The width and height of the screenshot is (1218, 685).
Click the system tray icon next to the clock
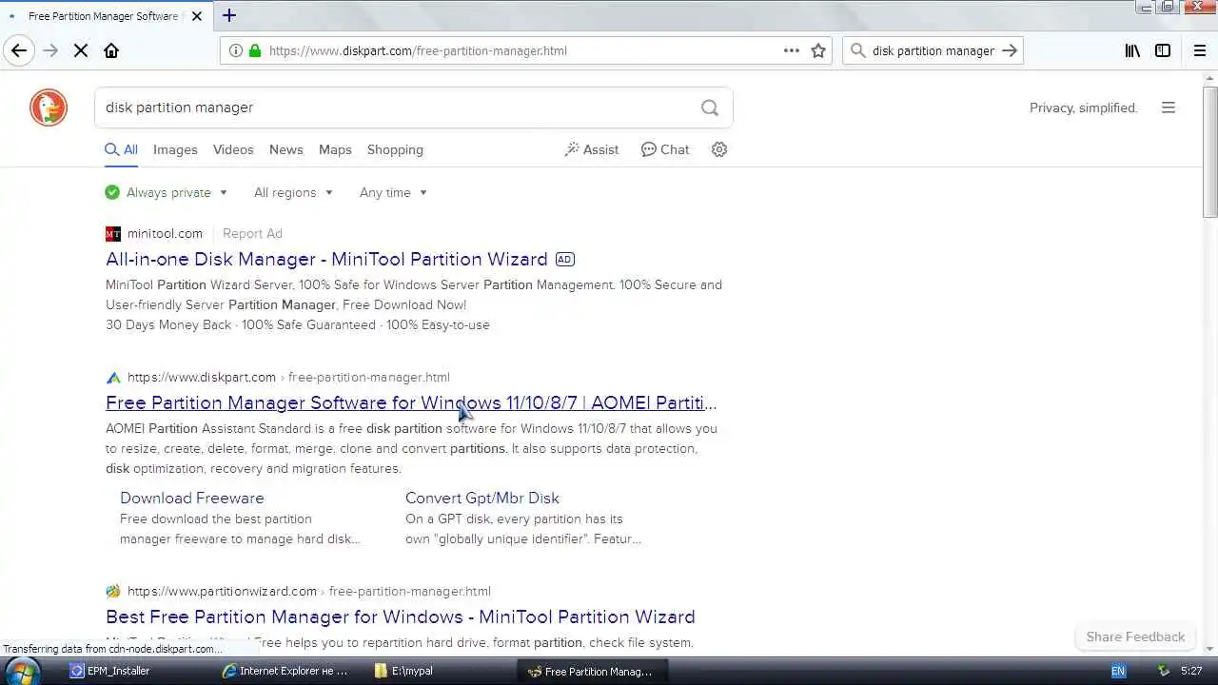pos(1163,671)
